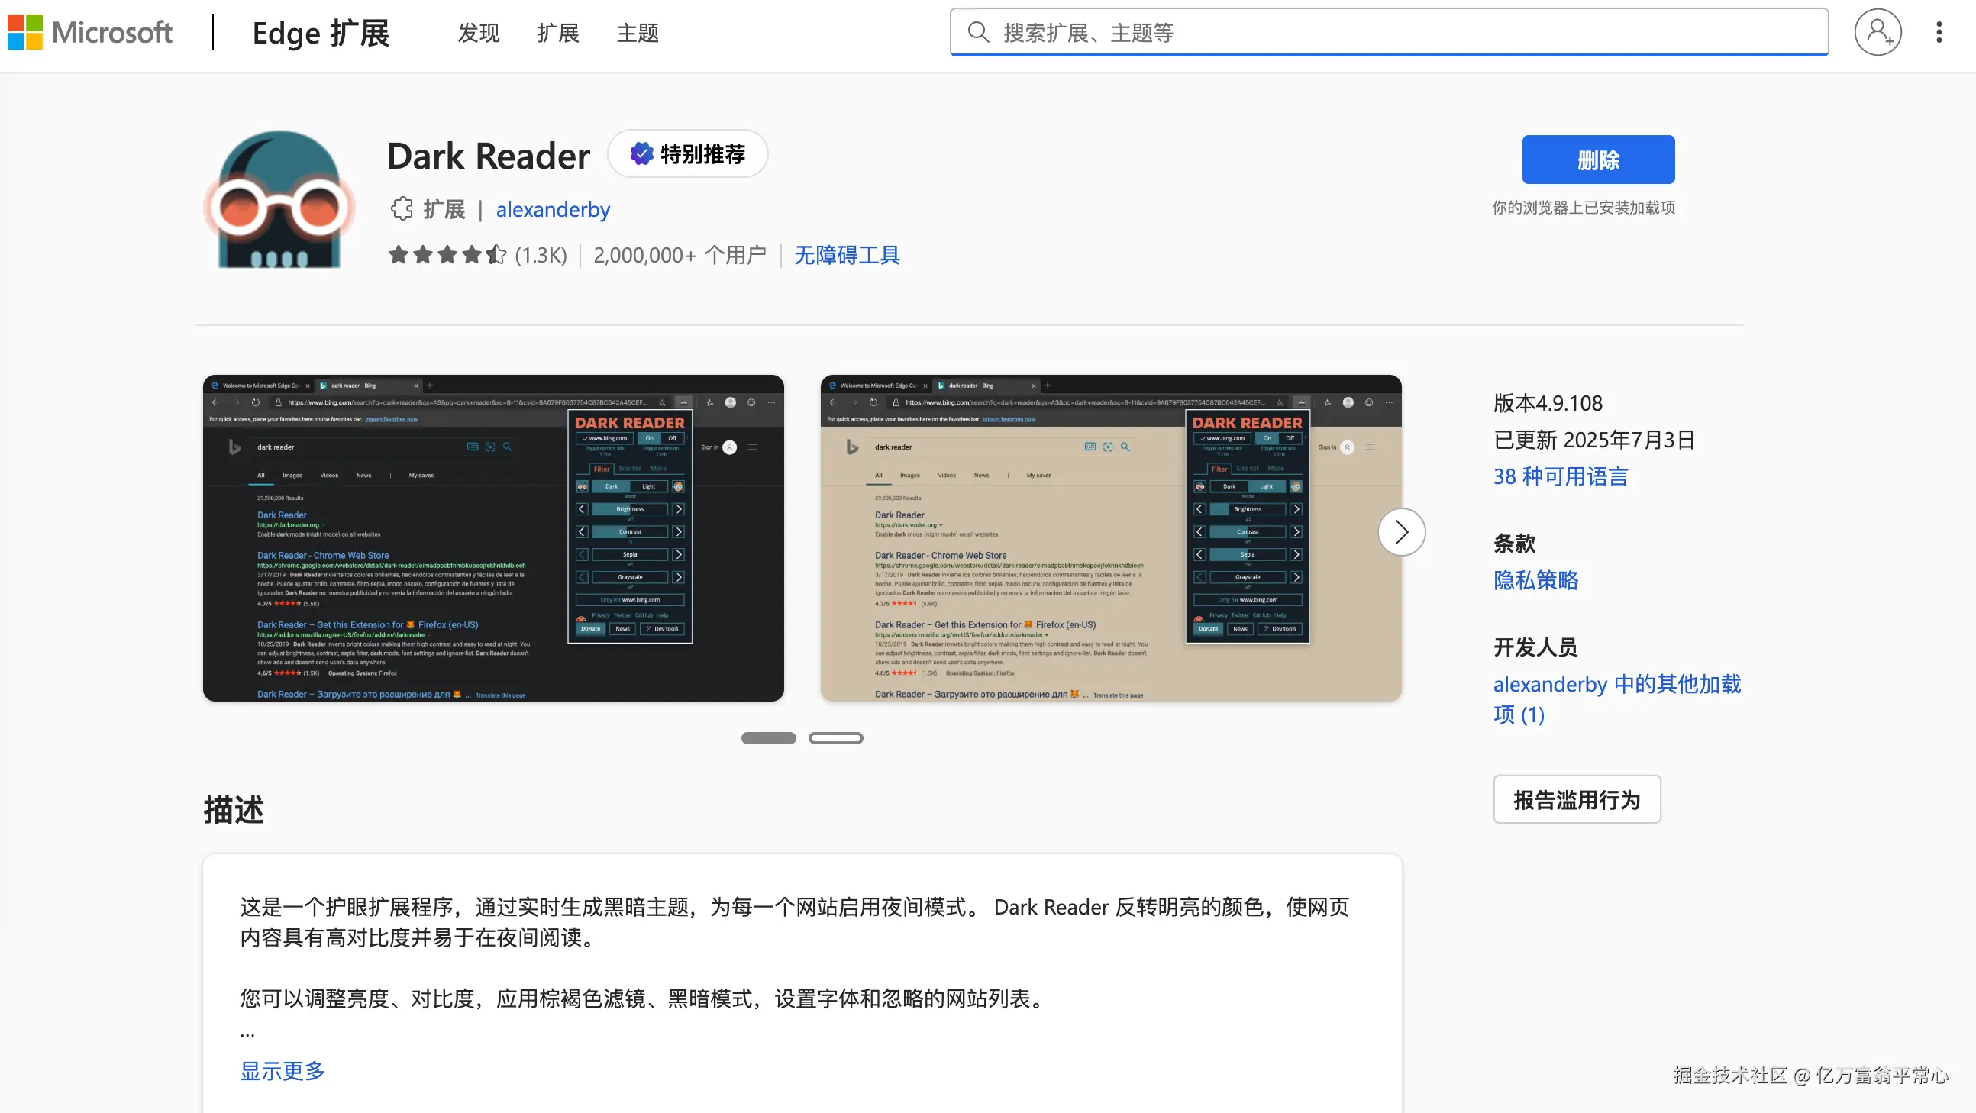The height and width of the screenshot is (1113, 1976).
Task: Click the star rating icons
Action: (447, 255)
